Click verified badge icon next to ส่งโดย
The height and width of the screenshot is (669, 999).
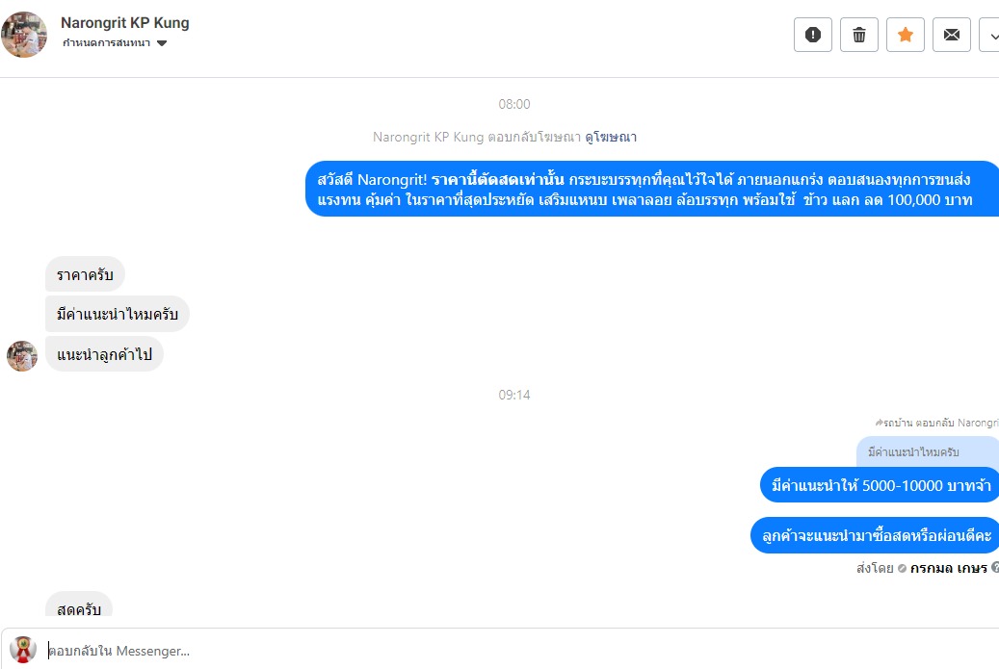[902, 569]
